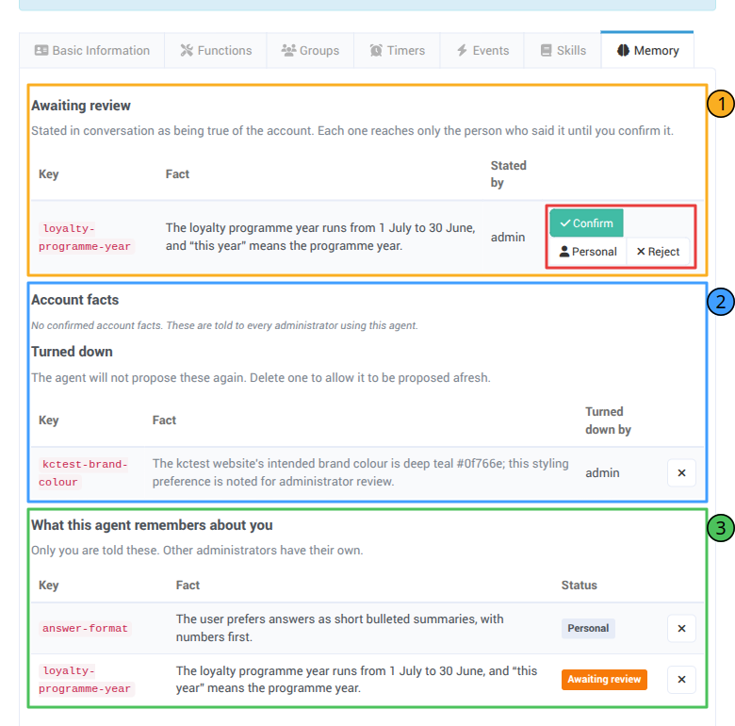Click 'Stated in conversation as being true' description
Viewport: 735px width, 726px height.
tap(352, 130)
